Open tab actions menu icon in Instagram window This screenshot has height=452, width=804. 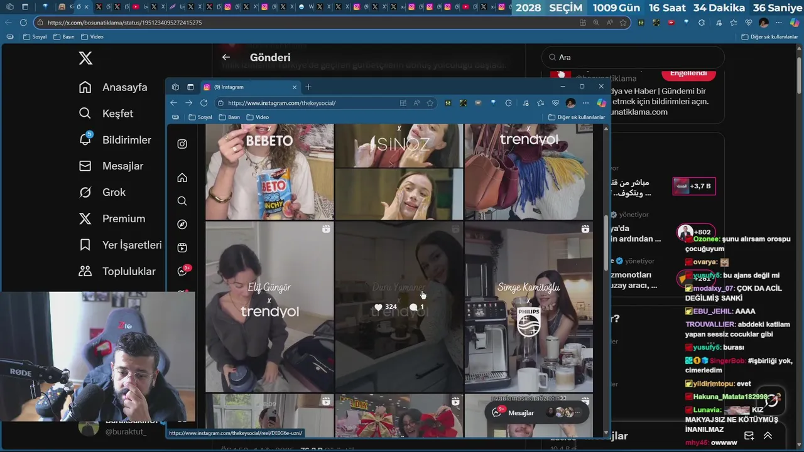click(190, 87)
